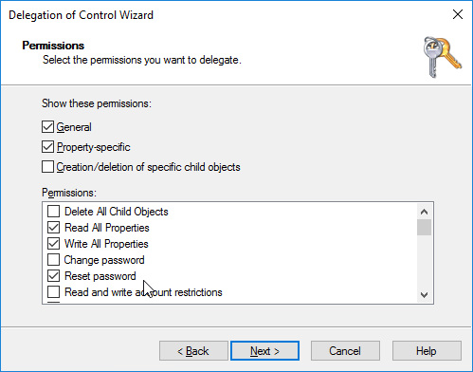Enable Creation/deletion of specific child objects
Screen dimensions: 473x372
pyautogui.click(x=47, y=167)
